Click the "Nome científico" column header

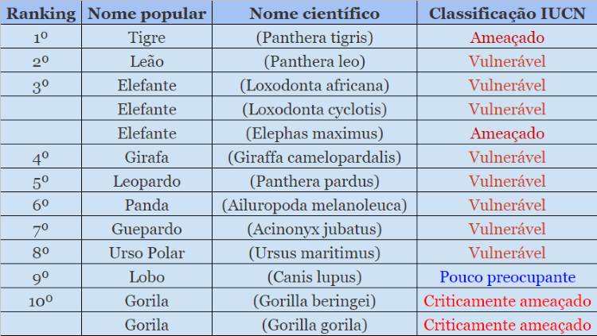click(314, 14)
